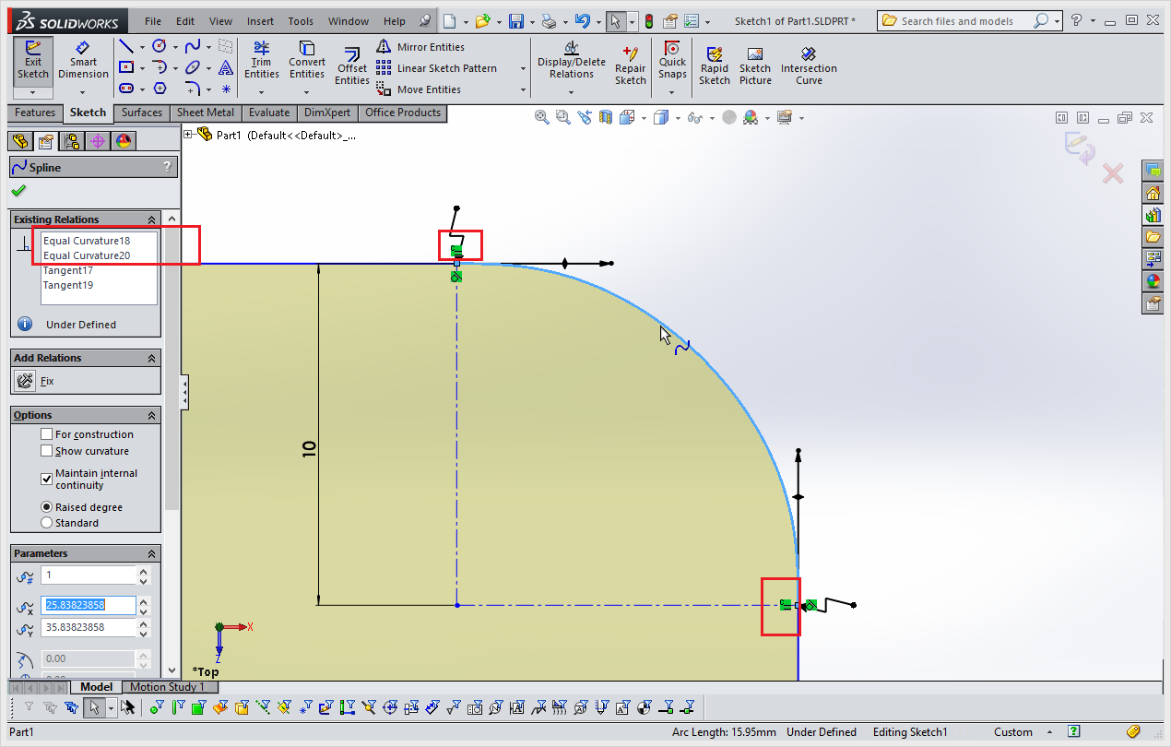Pick the Line sketch tool
Image resolution: width=1171 pixels, height=747 pixels.
coord(126,46)
